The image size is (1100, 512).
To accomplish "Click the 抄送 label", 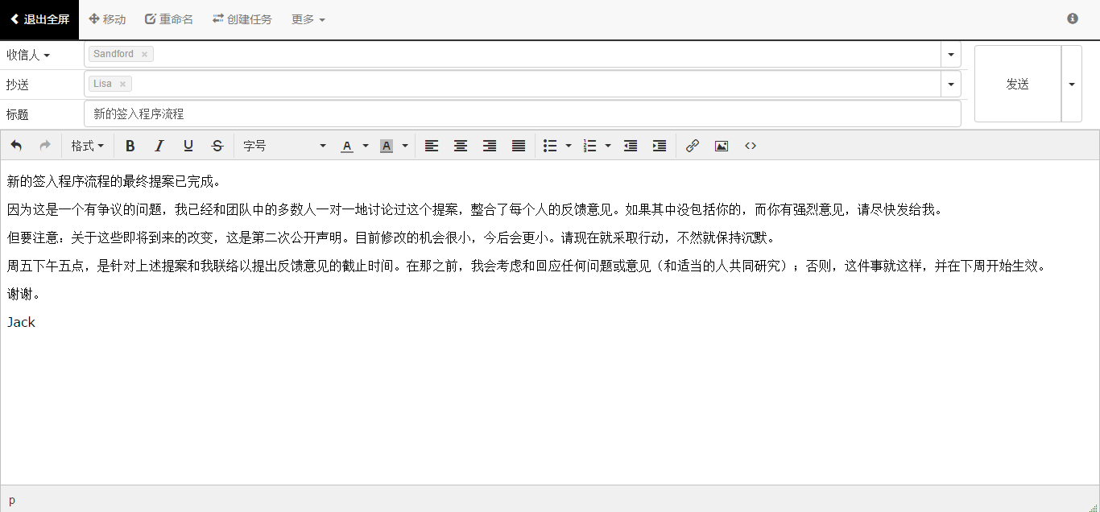I will [x=18, y=85].
